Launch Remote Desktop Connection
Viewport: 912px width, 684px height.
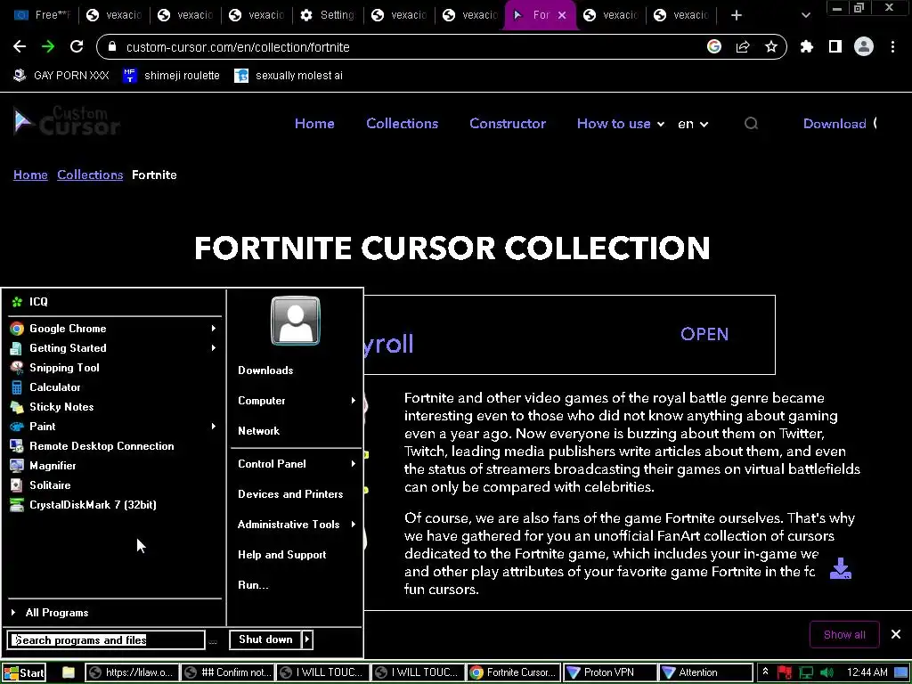coord(115,446)
